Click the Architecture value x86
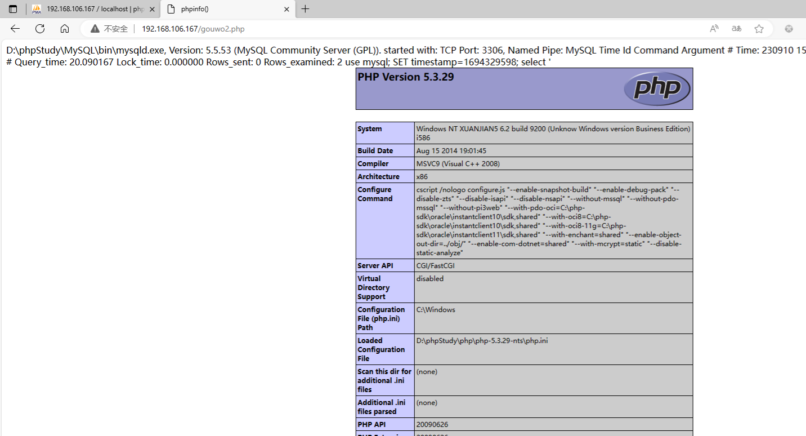Screen dimensions: 806x436 pos(422,177)
